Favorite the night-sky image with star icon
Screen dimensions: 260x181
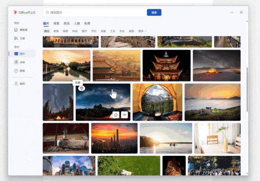point(115,115)
